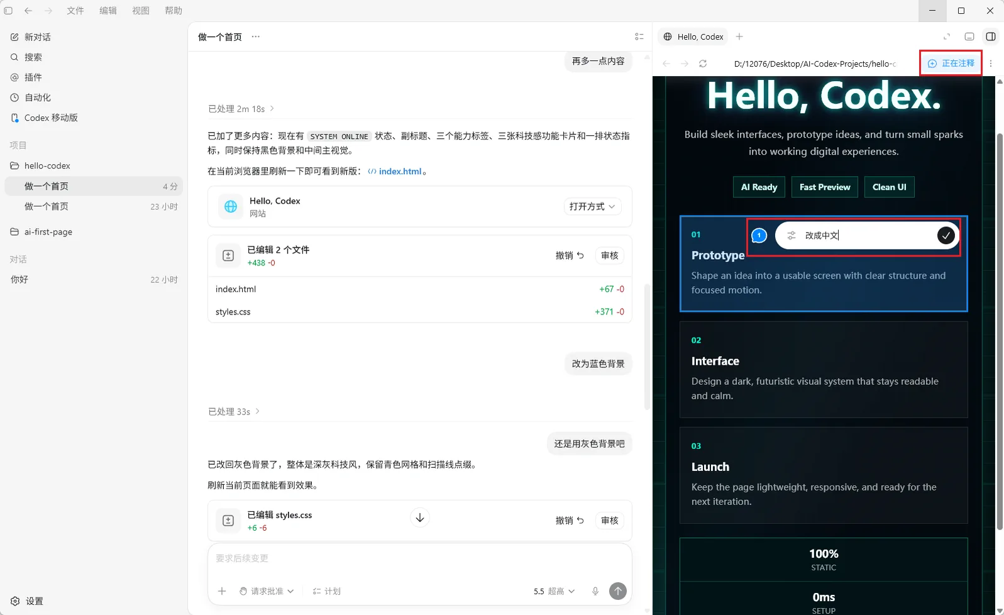Navigate back in the preview browser
The width and height of the screenshot is (1004, 615).
click(666, 64)
